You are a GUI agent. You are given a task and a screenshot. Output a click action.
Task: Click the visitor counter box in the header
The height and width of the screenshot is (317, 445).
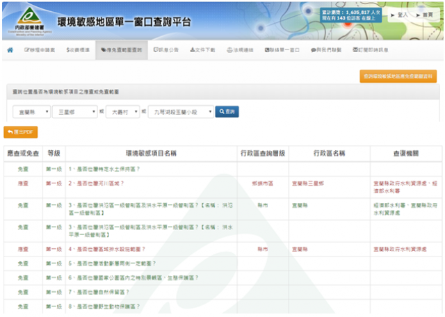pos(350,15)
